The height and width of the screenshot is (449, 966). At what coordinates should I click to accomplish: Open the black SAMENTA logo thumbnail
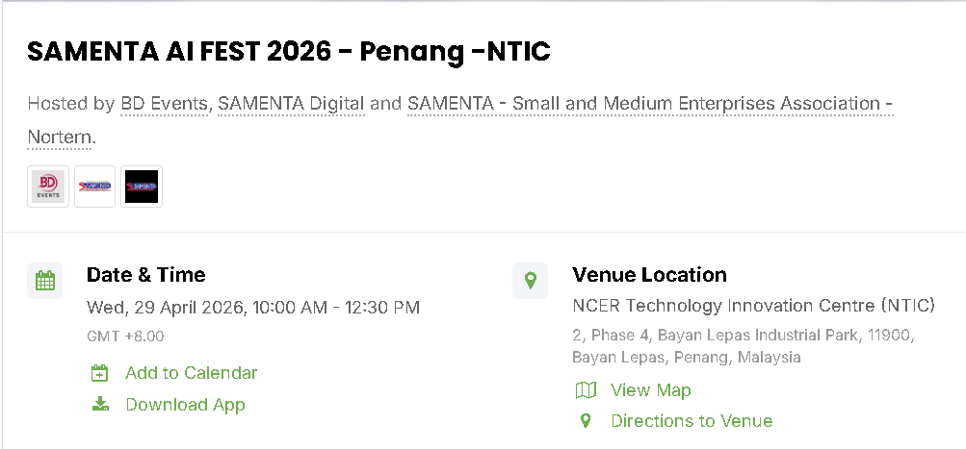tap(142, 187)
